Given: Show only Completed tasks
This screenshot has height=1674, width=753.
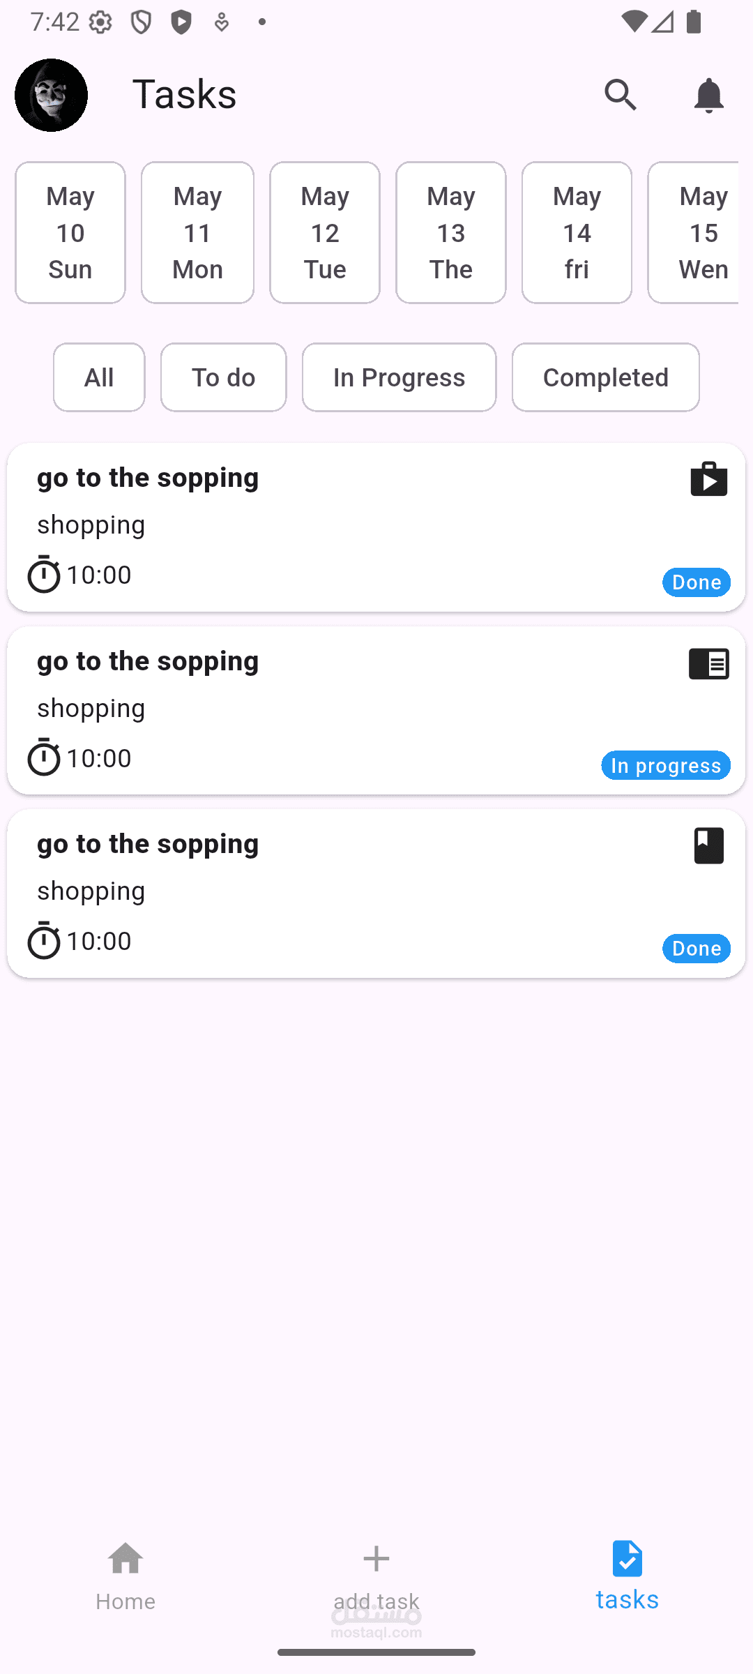Looking at the screenshot, I should [x=605, y=377].
